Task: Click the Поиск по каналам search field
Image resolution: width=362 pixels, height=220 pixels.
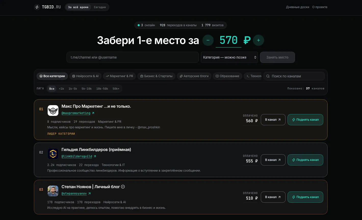Action: 294,76
